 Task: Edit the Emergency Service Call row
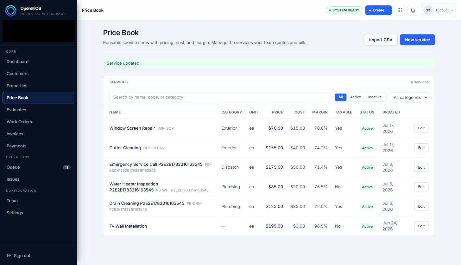[421, 167]
